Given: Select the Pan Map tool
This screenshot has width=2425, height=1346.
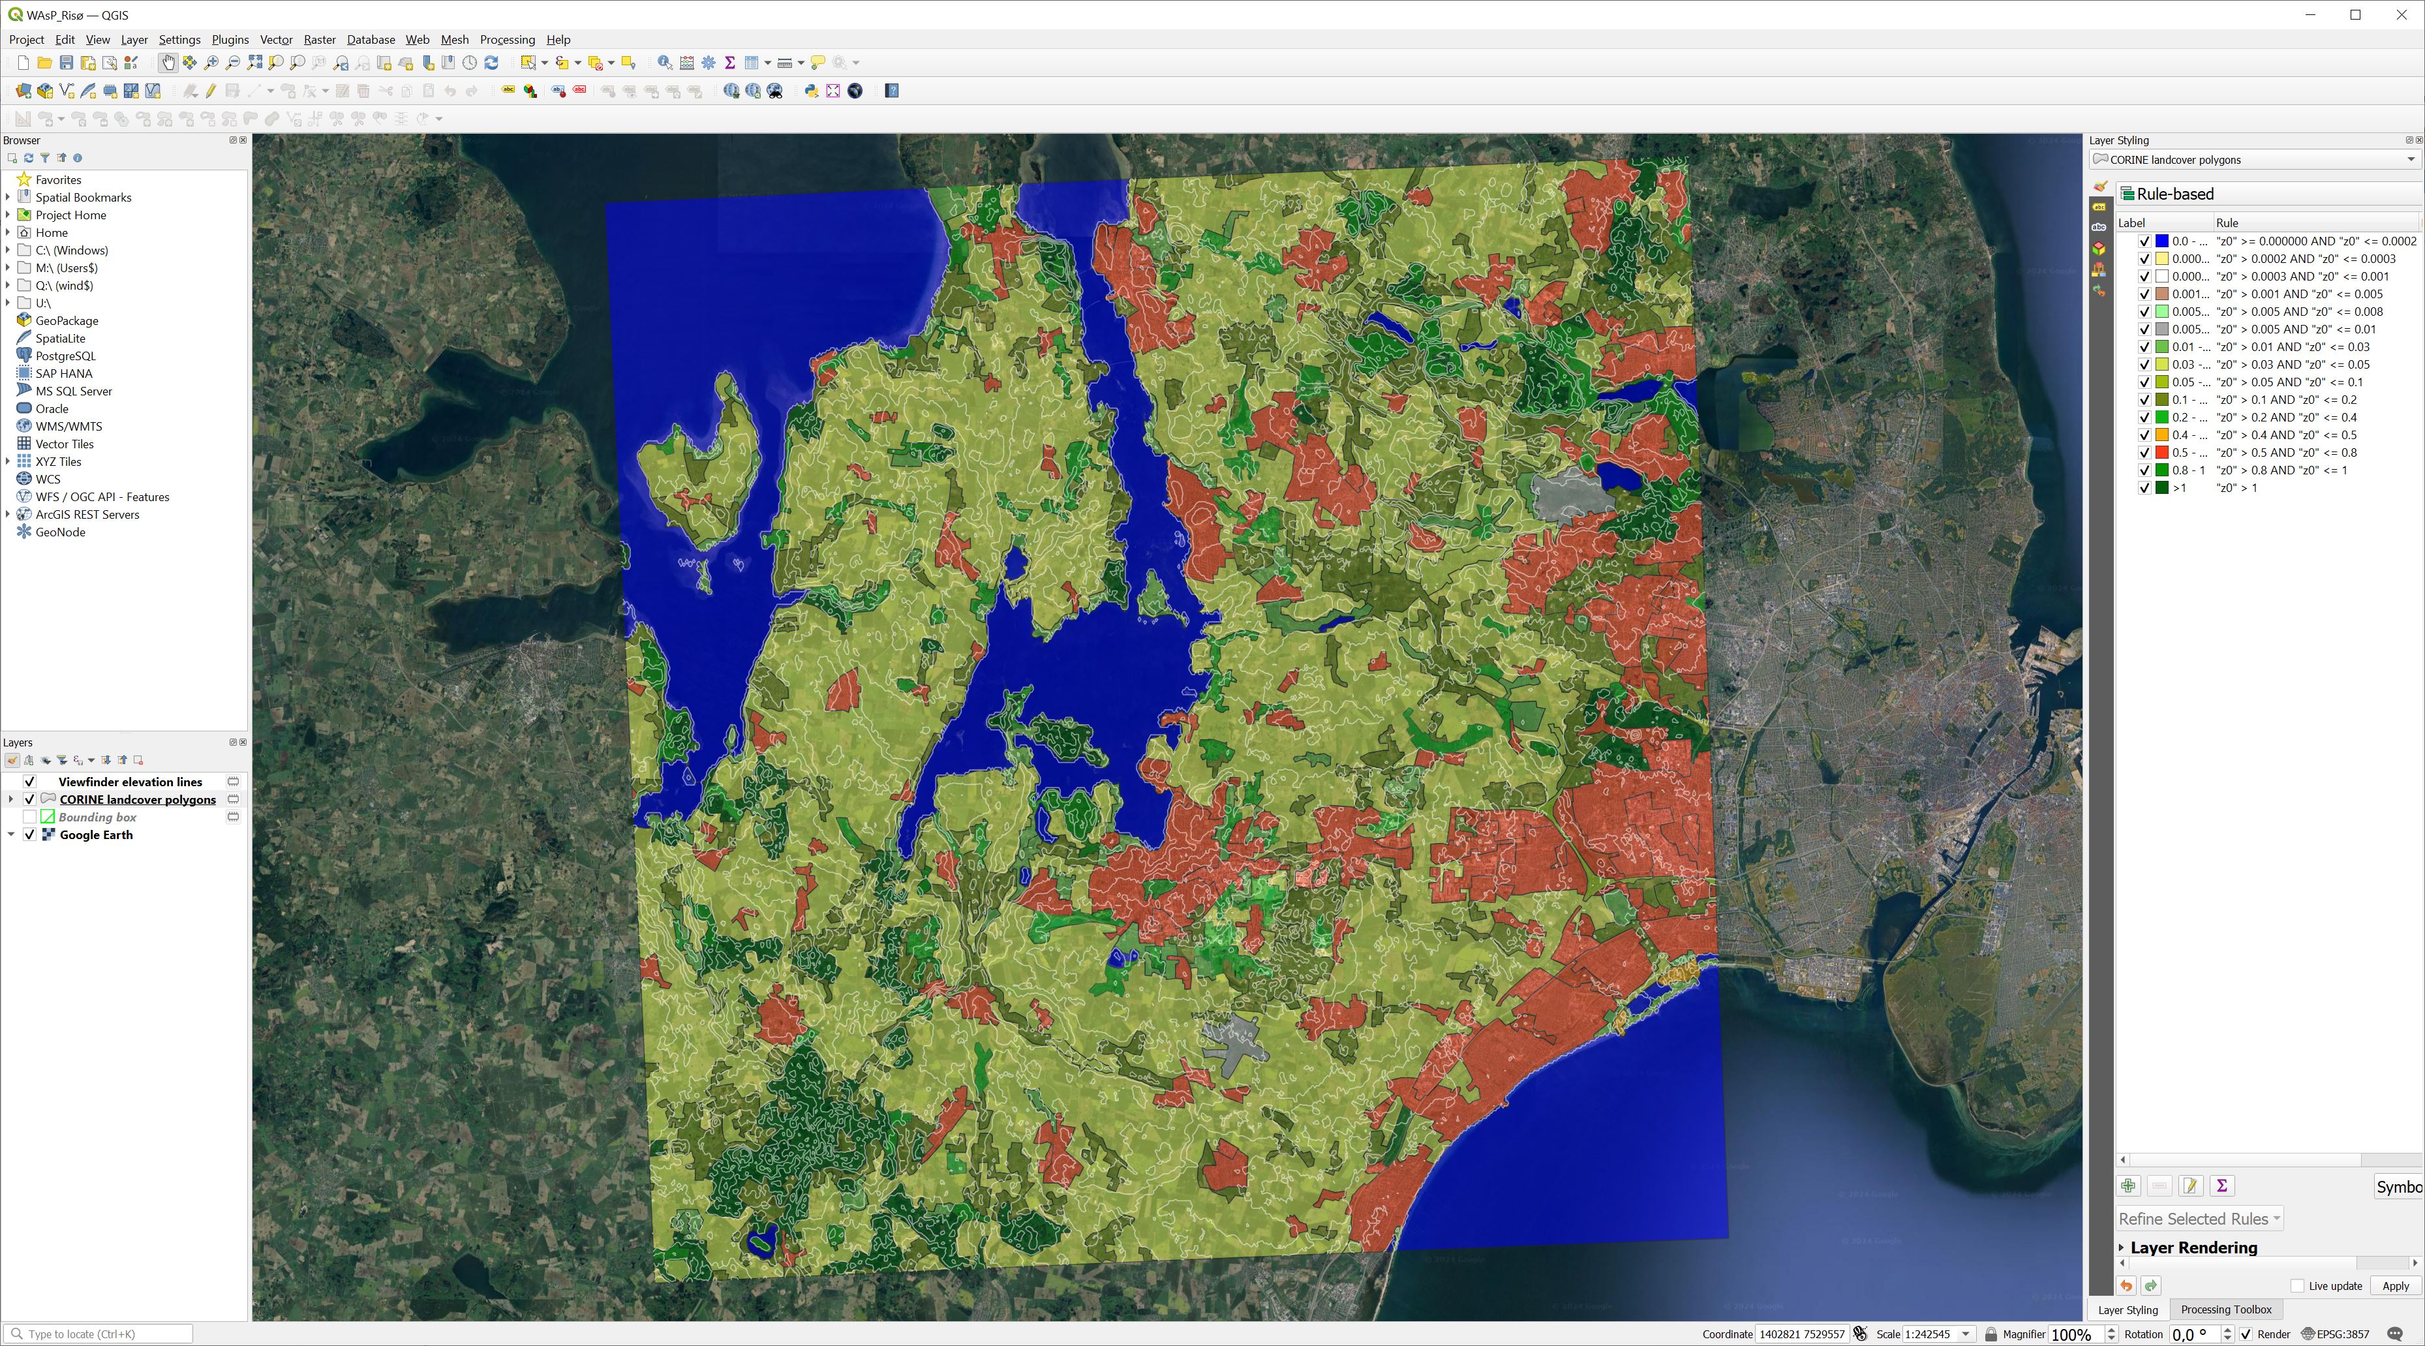Looking at the screenshot, I should click(168, 62).
